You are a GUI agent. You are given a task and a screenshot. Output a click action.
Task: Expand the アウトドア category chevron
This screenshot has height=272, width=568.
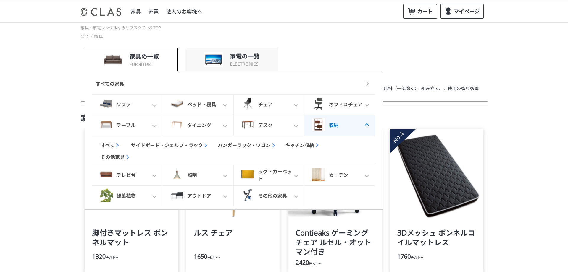coord(225,197)
